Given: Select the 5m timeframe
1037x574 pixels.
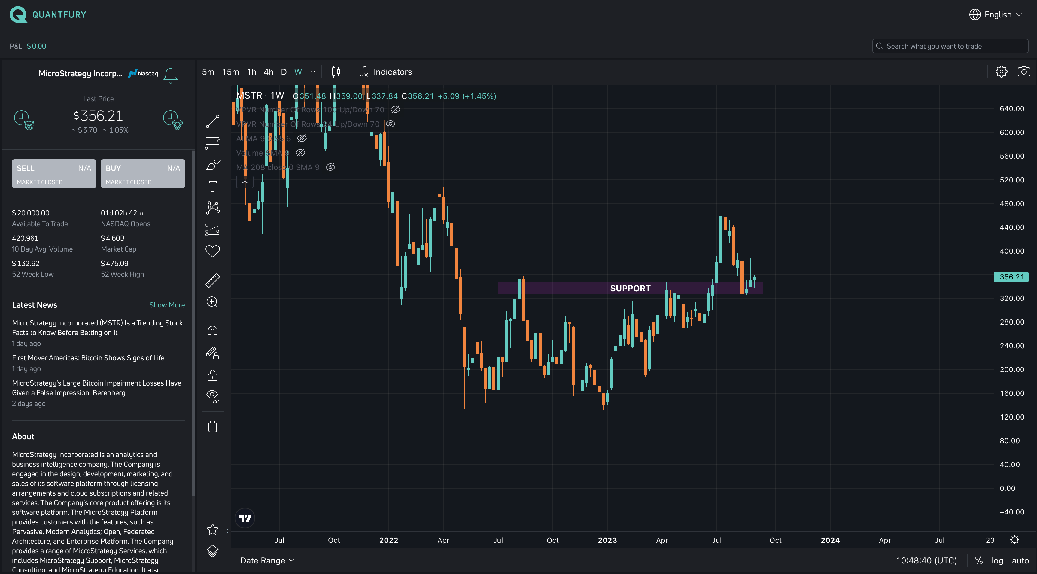Looking at the screenshot, I should click(208, 72).
